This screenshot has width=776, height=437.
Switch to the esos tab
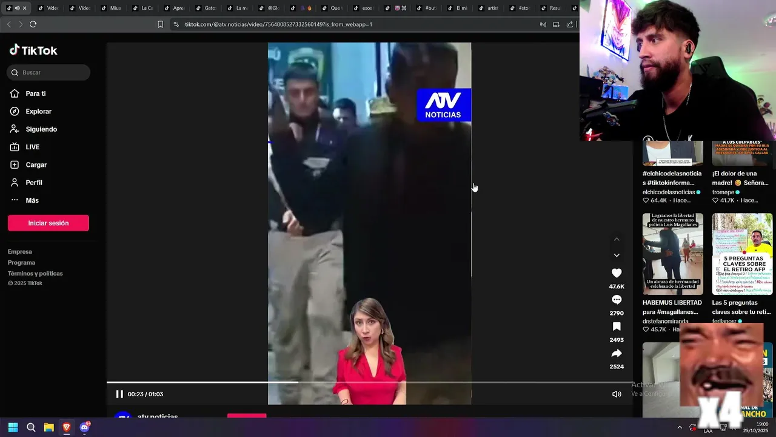[363, 8]
